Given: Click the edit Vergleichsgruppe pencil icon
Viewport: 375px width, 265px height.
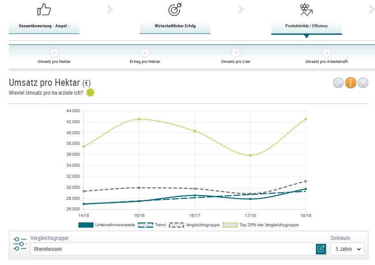Looking at the screenshot, I should coord(321,249).
